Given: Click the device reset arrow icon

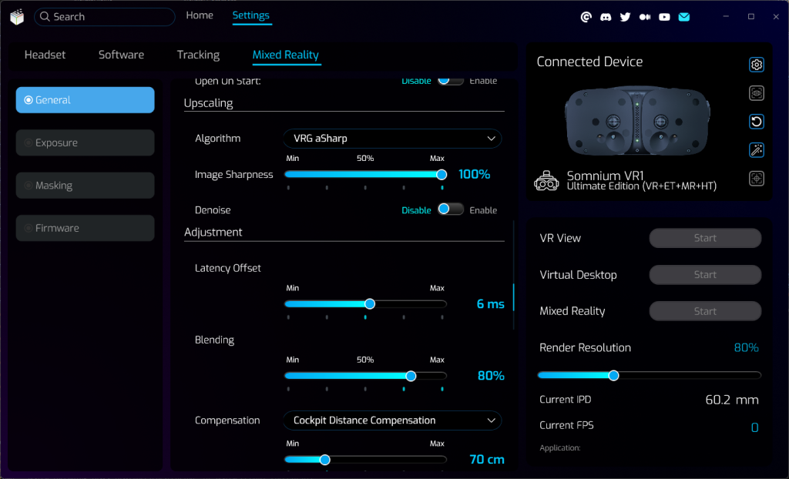Looking at the screenshot, I should tap(757, 122).
